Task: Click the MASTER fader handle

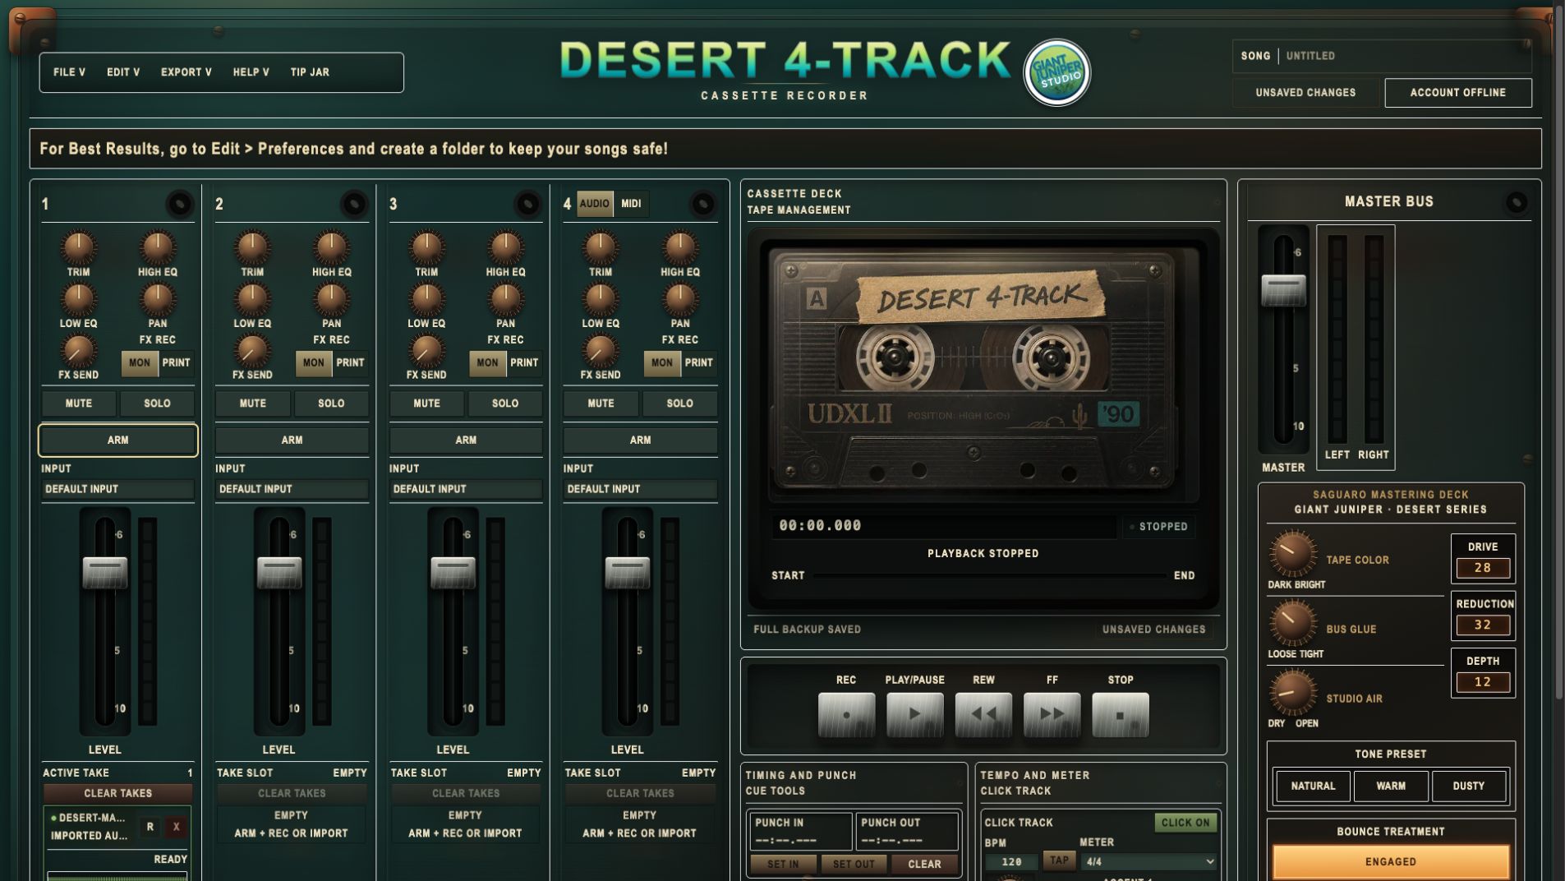Action: coord(1283,291)
